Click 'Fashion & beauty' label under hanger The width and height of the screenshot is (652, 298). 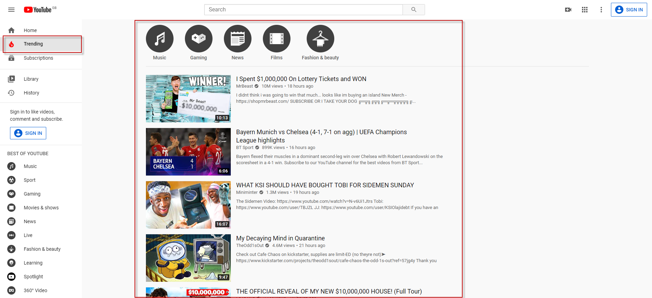coord(320,58)
